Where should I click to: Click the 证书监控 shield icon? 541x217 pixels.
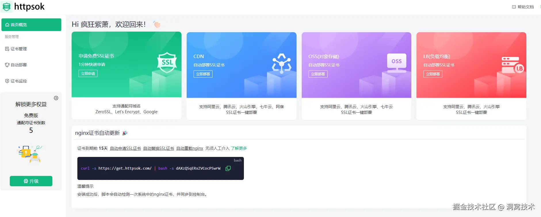coord(7,81)
